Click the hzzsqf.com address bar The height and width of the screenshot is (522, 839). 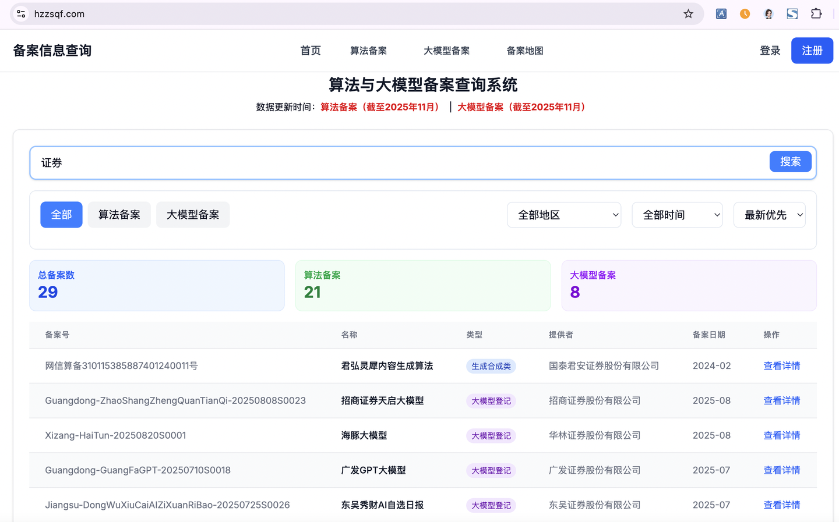357,14
